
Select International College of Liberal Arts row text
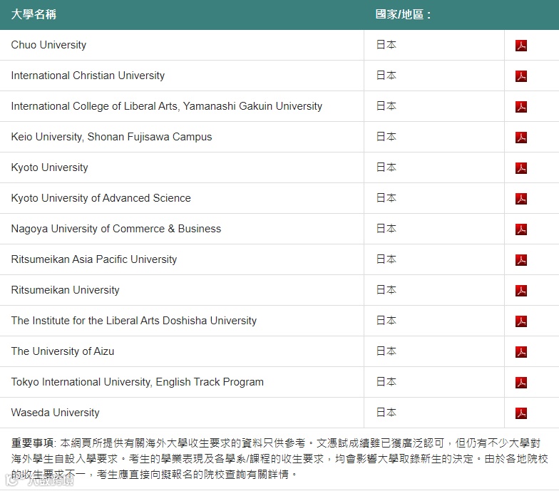point(167,106)
